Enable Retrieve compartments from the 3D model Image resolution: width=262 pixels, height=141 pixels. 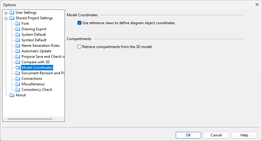tap(80, 47)
